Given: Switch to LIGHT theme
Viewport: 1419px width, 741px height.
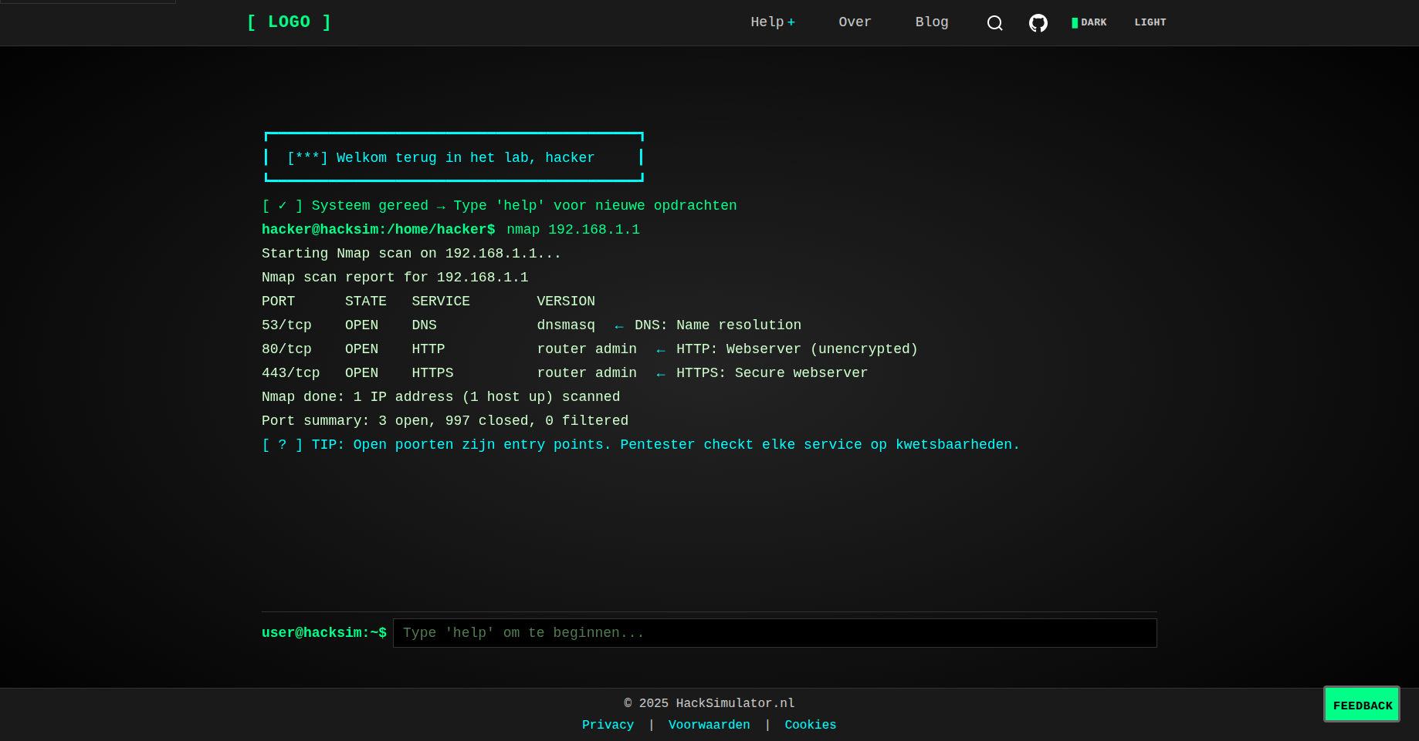Looking at the screenshot, I should click(x=1150, y=22).
